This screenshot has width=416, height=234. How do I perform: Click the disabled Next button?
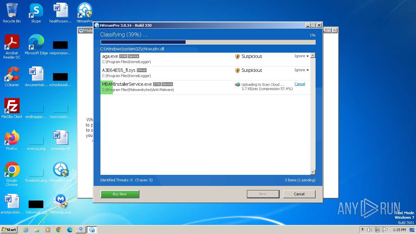263,194
